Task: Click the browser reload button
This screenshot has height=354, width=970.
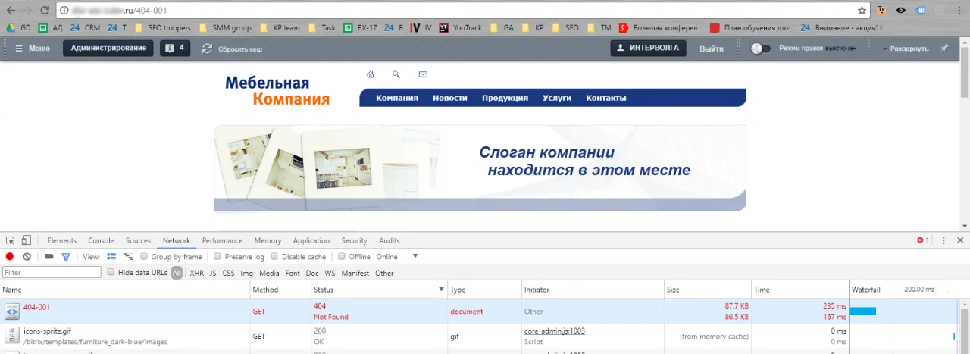Action: point(45,11)
